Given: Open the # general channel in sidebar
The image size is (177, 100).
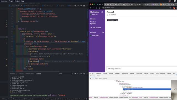Looking at the screenshot, I should click(93, 24).
